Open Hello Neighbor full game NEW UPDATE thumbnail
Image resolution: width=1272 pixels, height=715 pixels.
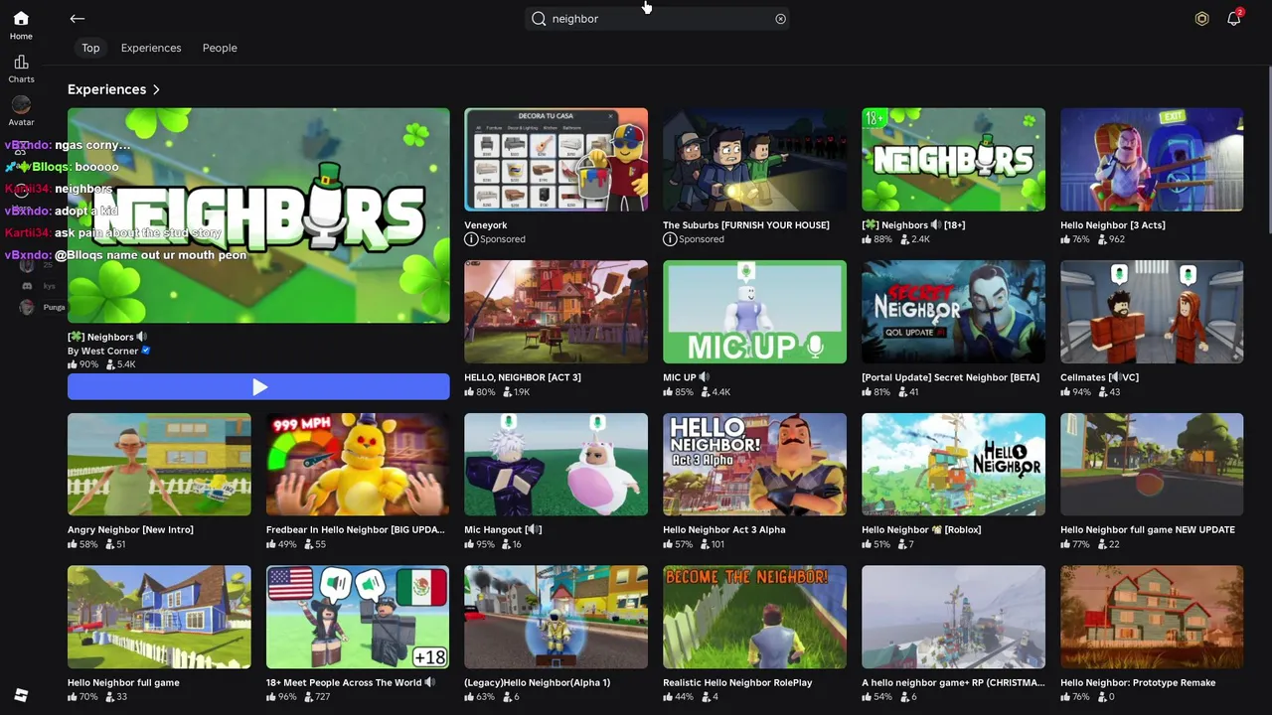coord(1152,465)
